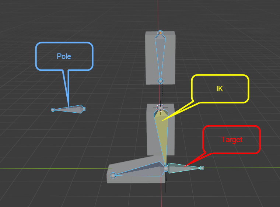Select the yellow IK shin bone
This screenshot has height=207, width=280.
point(161,136)
